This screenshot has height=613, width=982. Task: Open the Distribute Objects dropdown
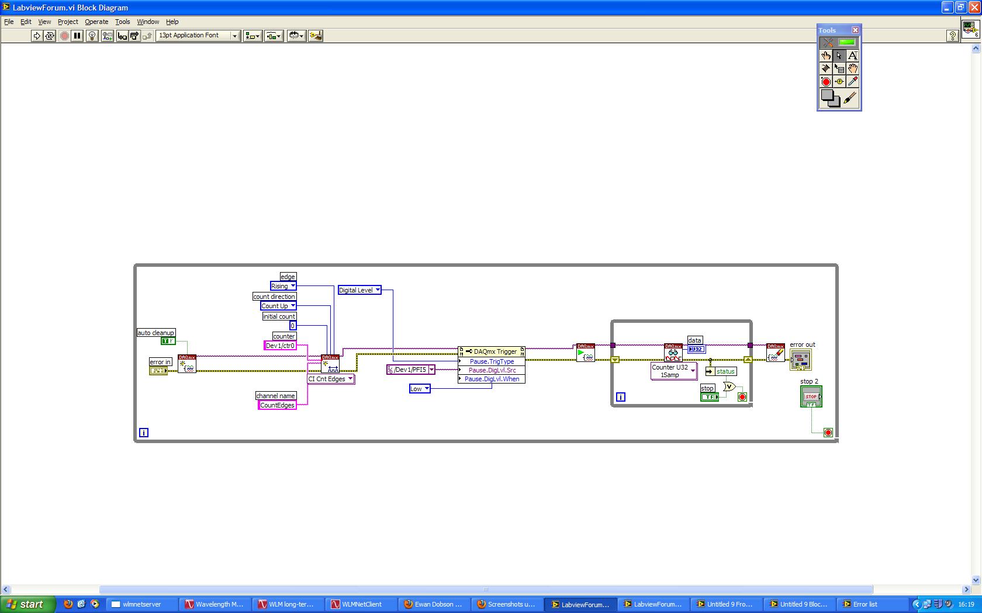click(x=274, y=36)
